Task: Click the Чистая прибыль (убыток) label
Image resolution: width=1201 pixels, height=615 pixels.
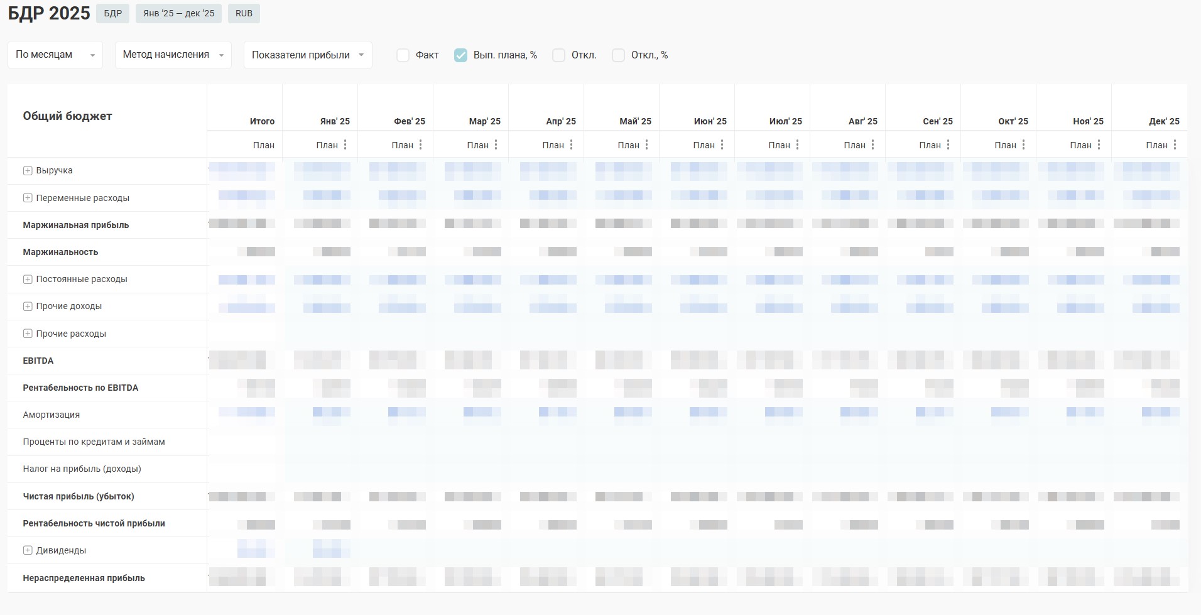Action: click(79, 496)
